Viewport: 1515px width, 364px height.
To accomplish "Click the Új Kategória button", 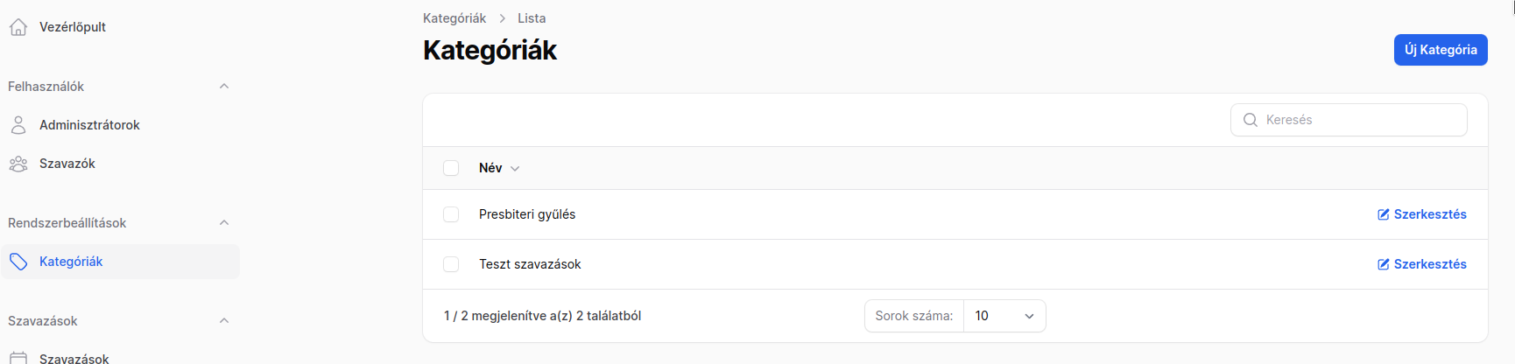I will point(1441,50).
